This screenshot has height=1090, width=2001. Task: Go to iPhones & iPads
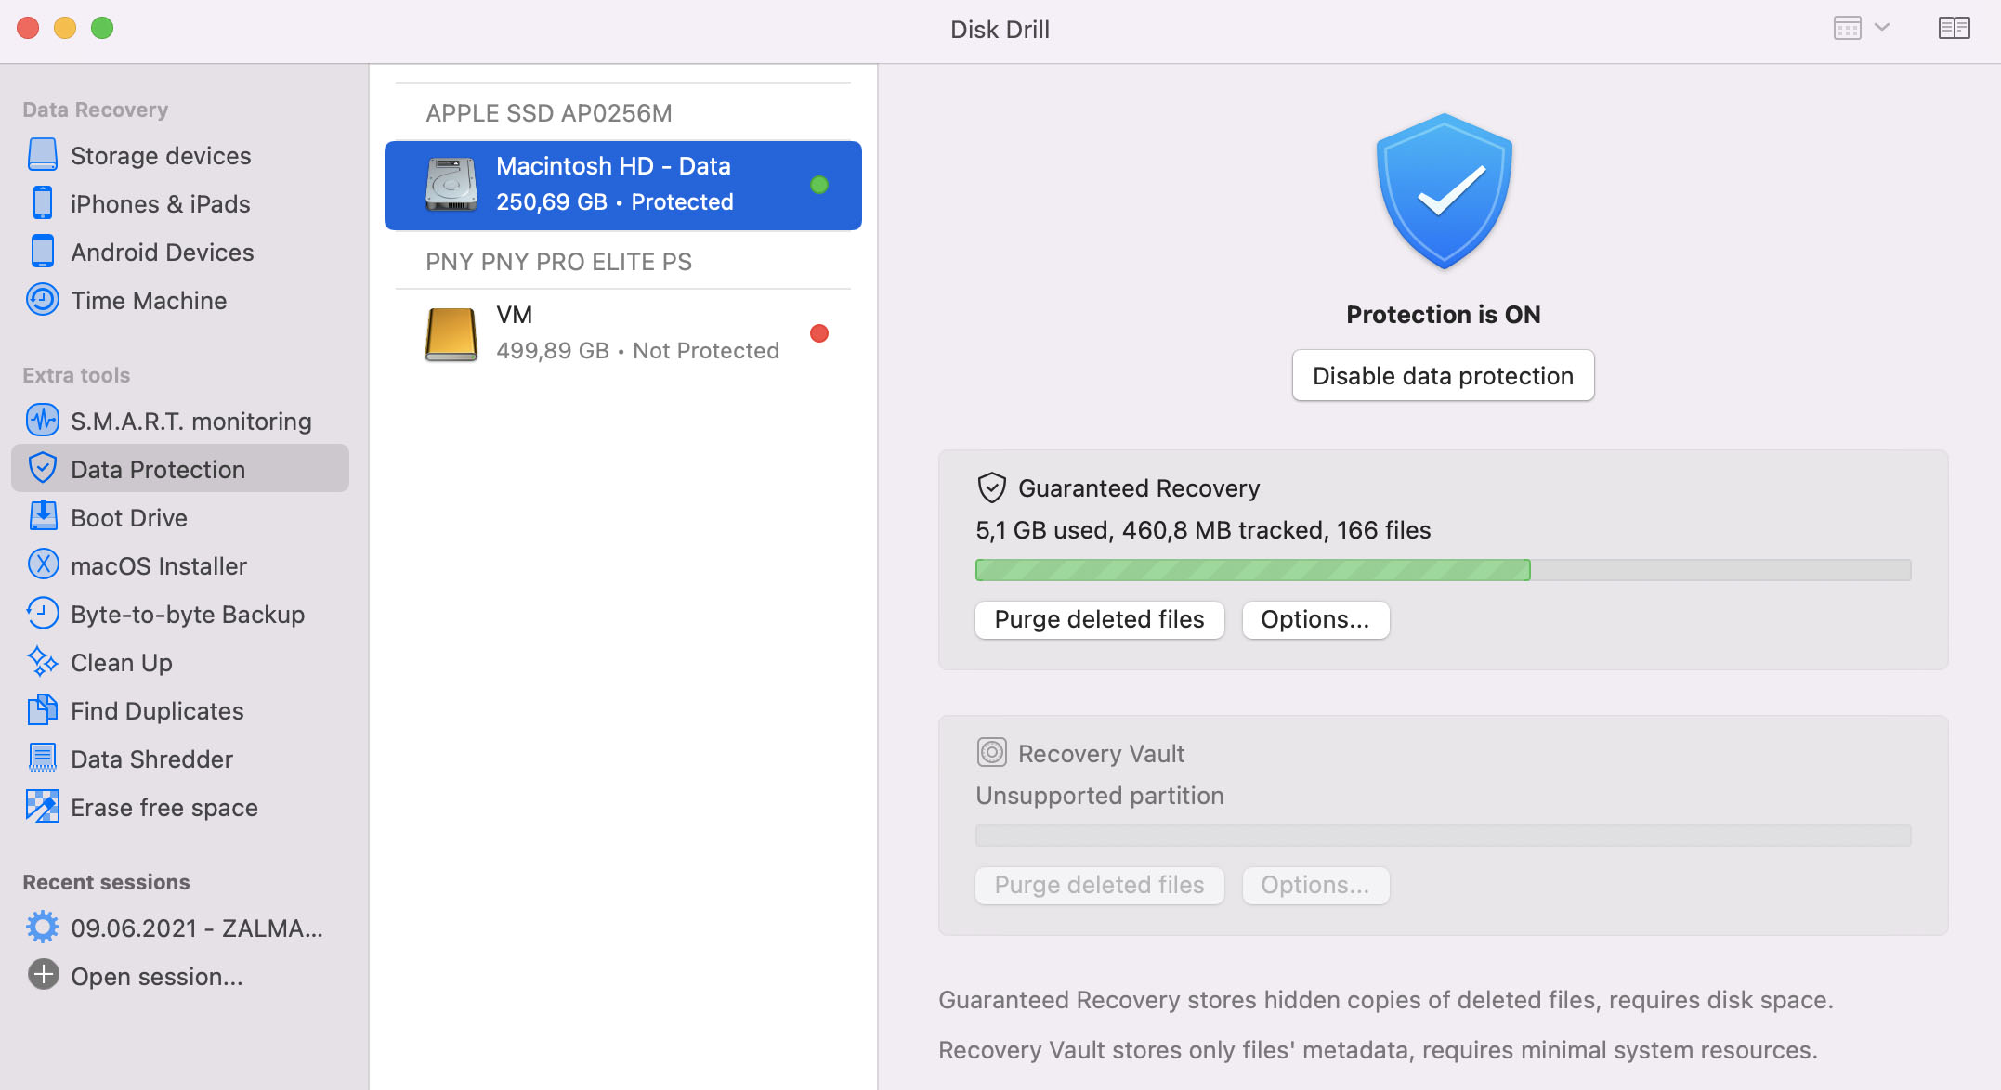point(180,204)
